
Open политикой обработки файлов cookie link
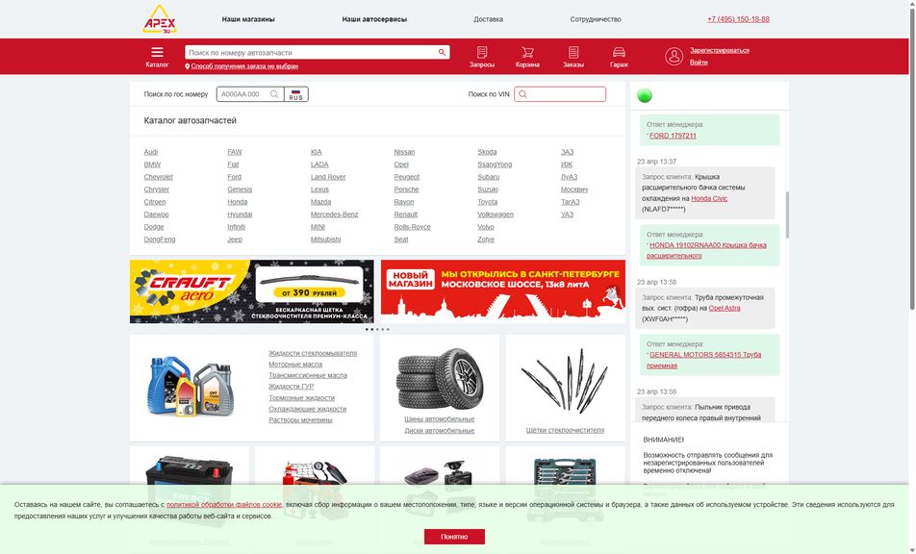tap(224, 504)
